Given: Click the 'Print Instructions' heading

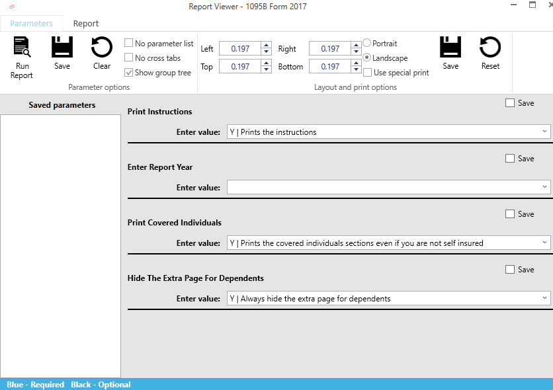Looking at the screenshot, I should [x=160, y=112].
